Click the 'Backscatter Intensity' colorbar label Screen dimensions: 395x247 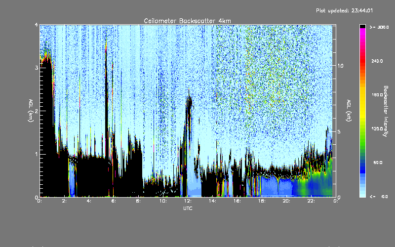[386, 111]
